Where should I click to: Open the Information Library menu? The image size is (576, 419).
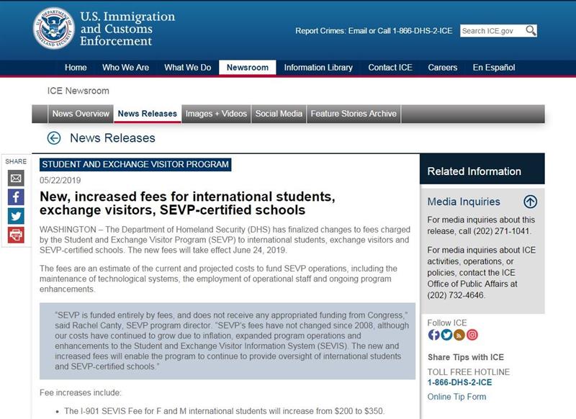pyautogui.click(x=318, y=68)
